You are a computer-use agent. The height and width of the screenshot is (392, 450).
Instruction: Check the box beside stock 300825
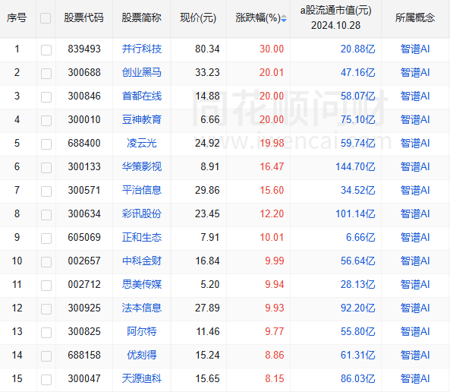tap(46, 333)
